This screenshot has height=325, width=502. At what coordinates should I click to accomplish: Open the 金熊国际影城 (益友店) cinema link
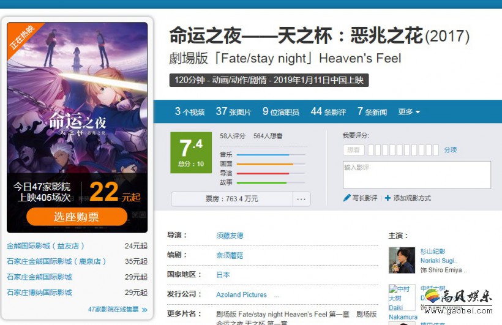click(45, 246)
